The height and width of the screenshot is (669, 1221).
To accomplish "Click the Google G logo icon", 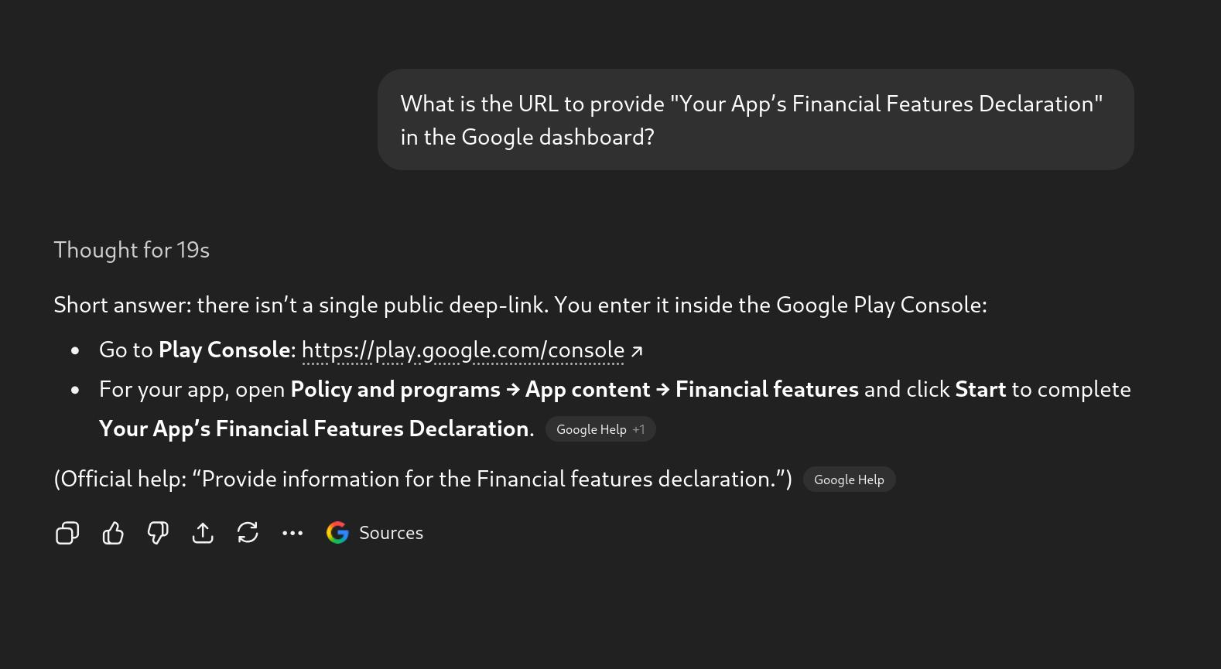I will point(337,533).
